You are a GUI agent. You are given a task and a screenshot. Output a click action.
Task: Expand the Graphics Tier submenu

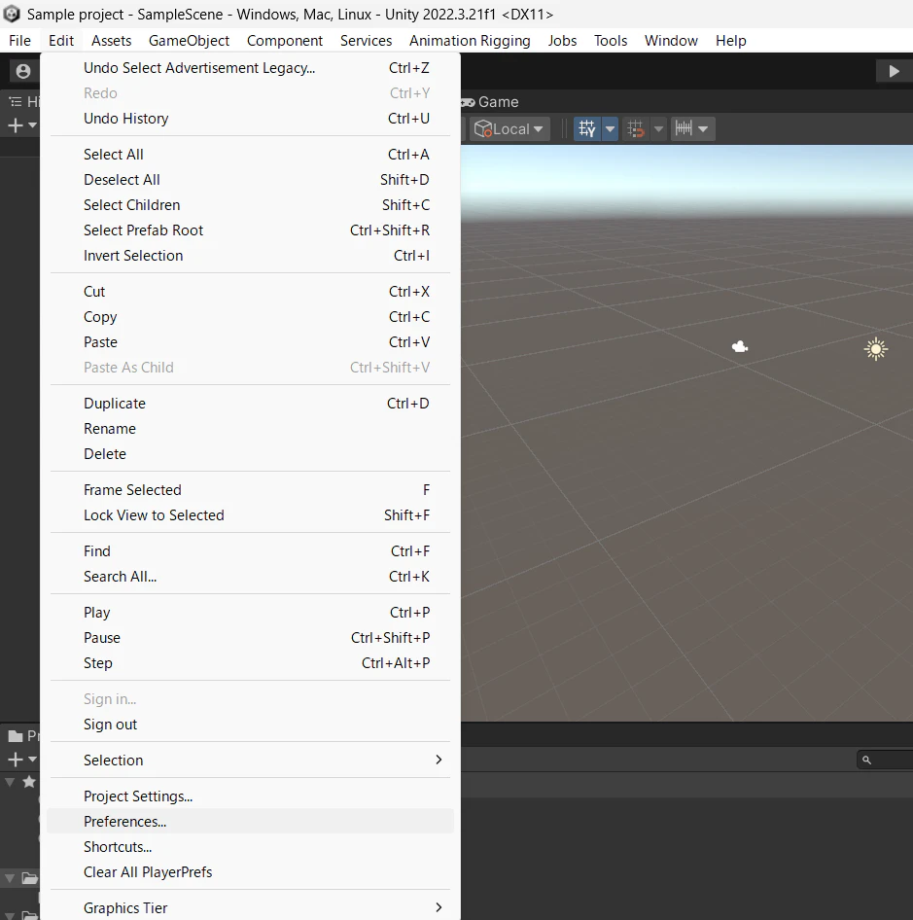pos(250,907)
